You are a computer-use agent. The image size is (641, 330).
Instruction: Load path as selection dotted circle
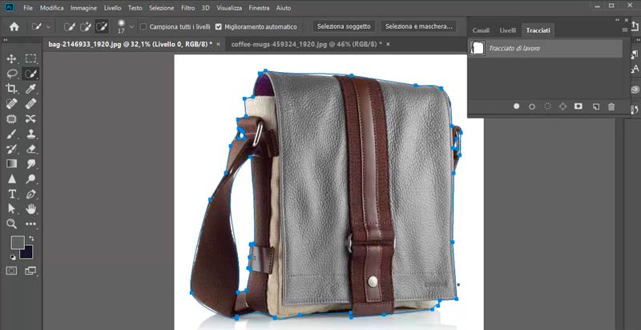point(547,107)
